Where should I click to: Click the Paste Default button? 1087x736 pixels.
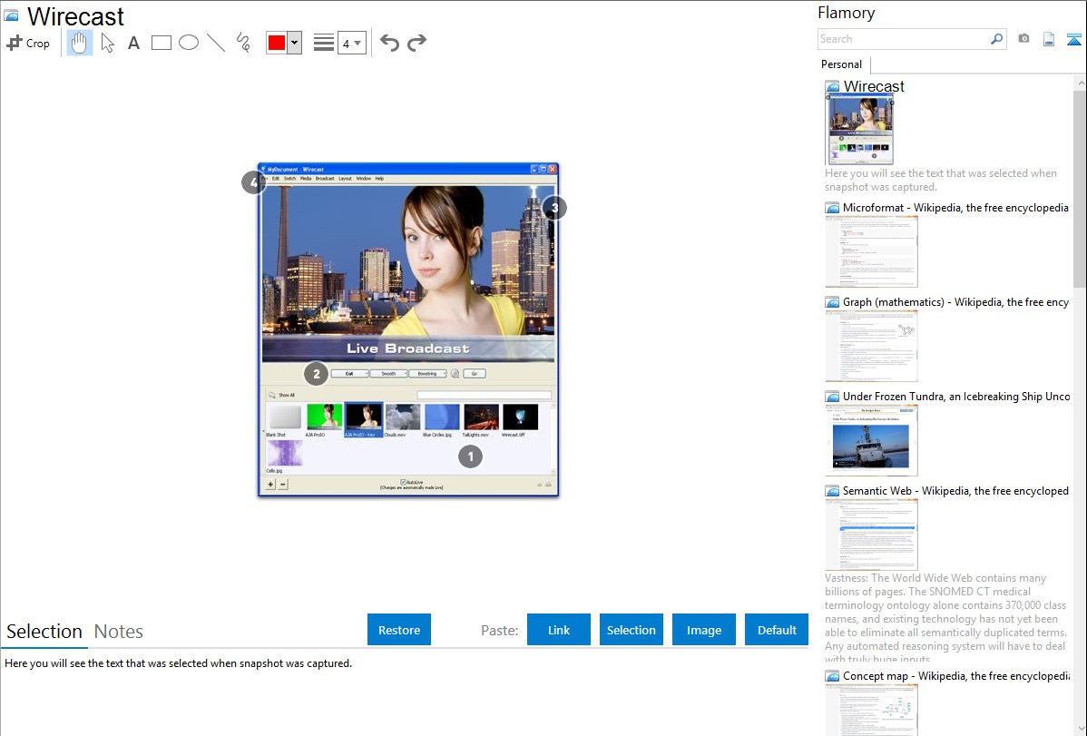[x=777, y=630]
